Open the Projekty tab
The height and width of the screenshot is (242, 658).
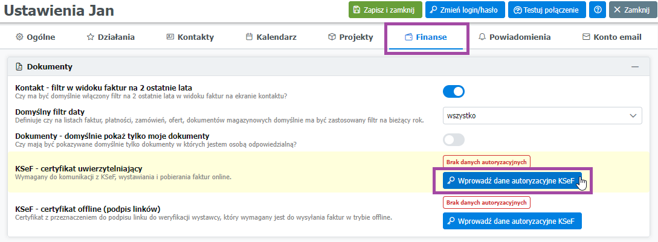[x=350, y=37]
